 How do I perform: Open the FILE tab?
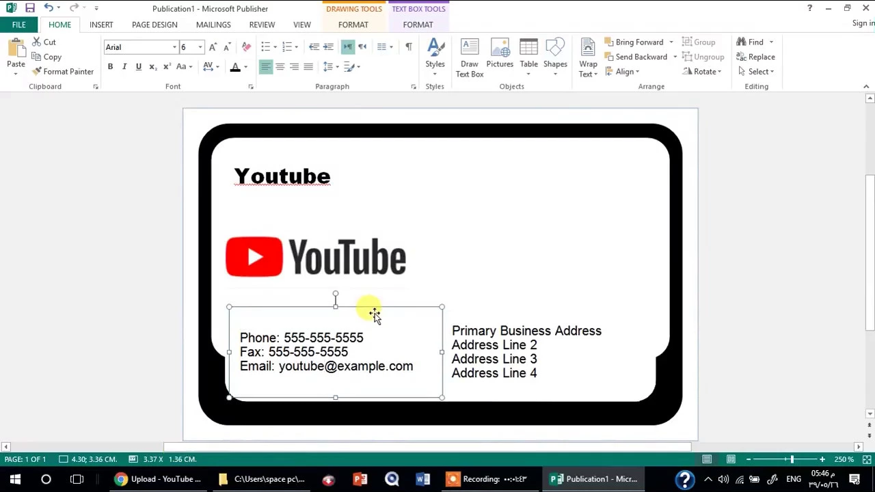pyautogui.click(x=18, y=25)
